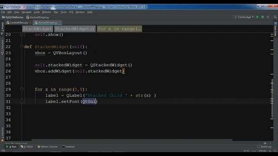This screenshot has width=278, height=156.
Task: Click the Debug bug icon in toolbar
Action: (263, 17)
